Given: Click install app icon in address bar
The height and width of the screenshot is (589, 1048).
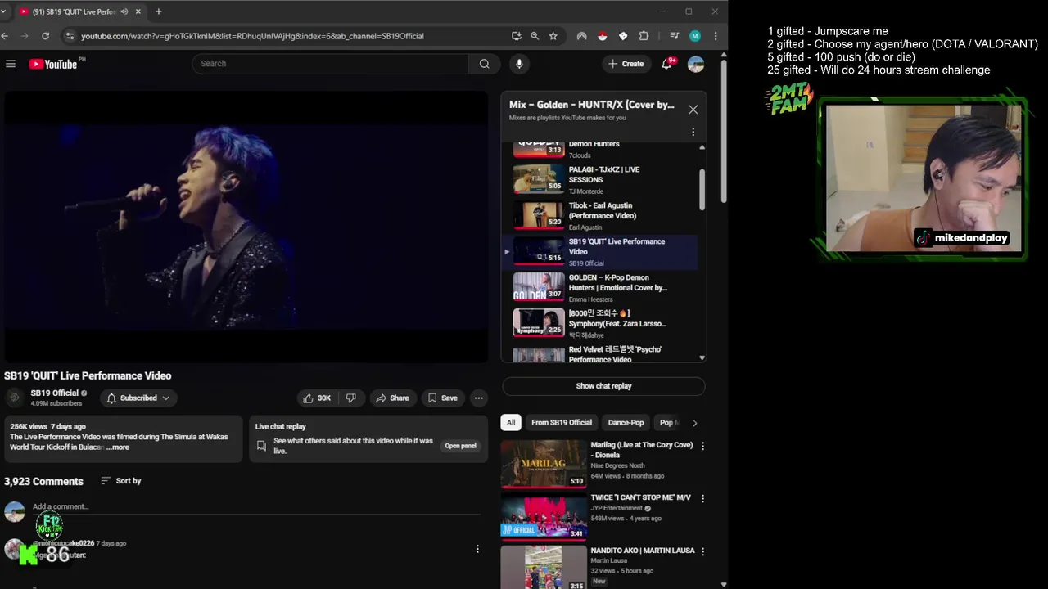Looking at the screenshot, I should click(516, 36).
